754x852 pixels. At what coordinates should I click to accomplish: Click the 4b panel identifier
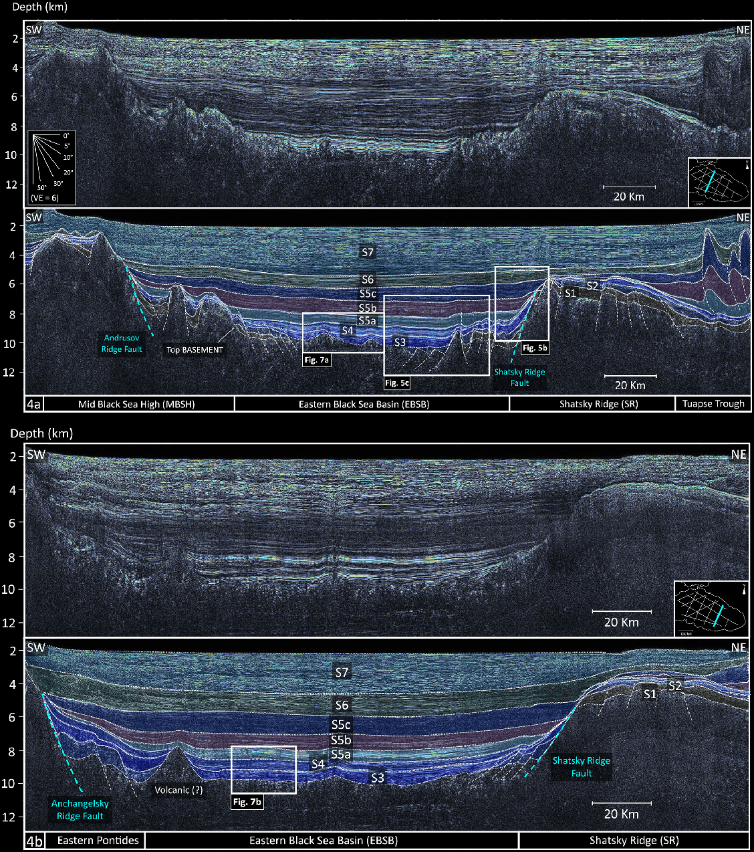[x=34, y=841]
